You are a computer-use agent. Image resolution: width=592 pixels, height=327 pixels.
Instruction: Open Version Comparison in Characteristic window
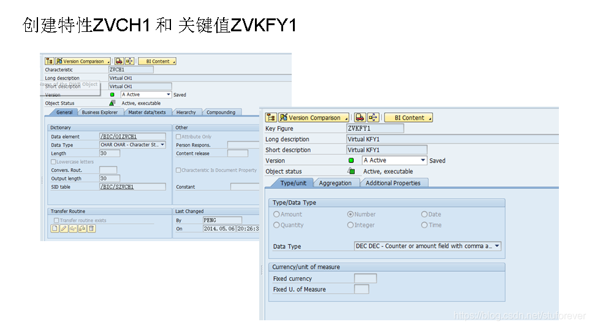pos(83,61)
